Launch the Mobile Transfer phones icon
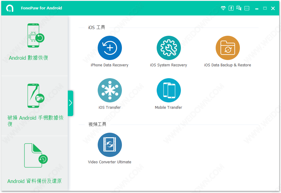 click(x=169, y=90)
